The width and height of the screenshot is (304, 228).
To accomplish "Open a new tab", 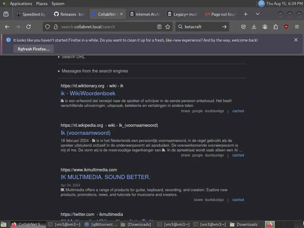I will coord(246,14).
